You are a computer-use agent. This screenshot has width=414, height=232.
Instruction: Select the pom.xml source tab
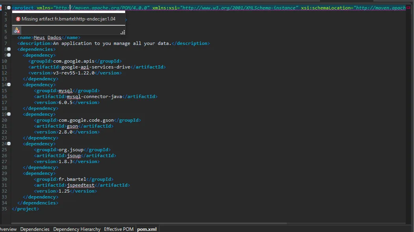coord(147,229)
